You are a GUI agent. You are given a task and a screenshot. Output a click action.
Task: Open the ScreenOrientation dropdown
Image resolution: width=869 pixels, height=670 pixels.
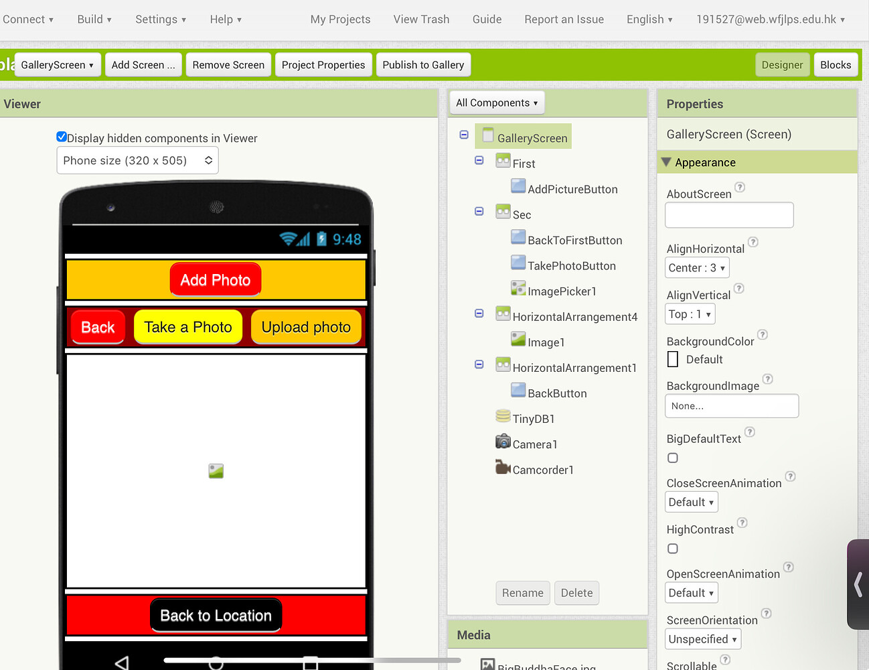point(702,639)
